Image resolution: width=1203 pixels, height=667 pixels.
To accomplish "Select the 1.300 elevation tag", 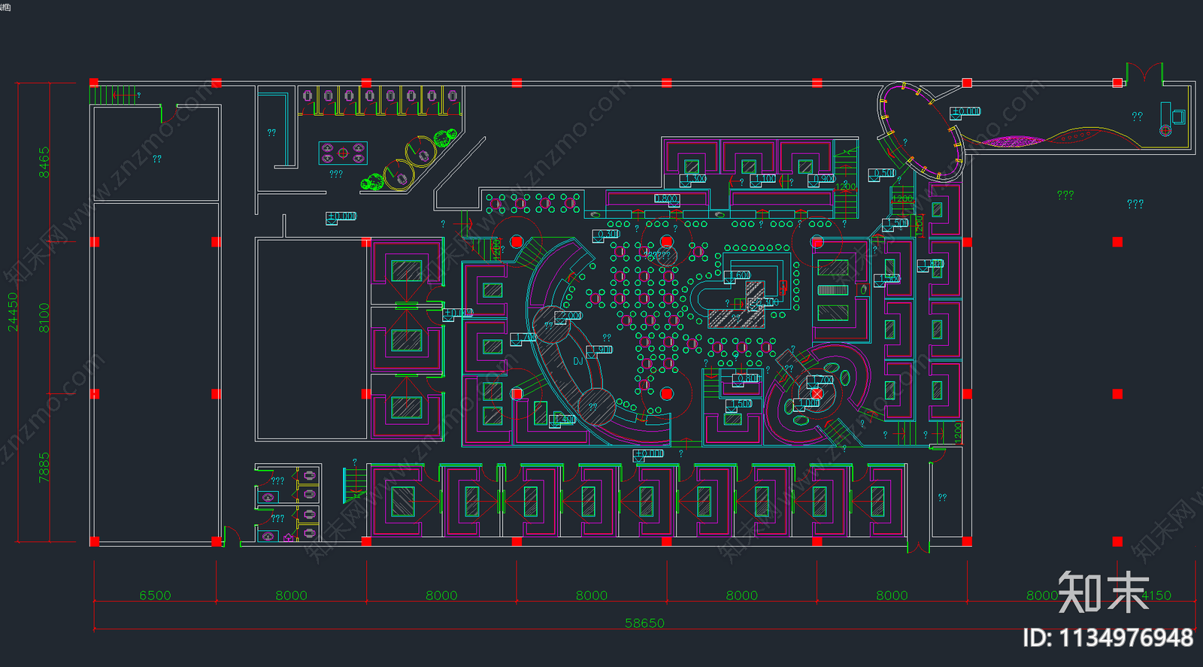I will tap(692, 180).
